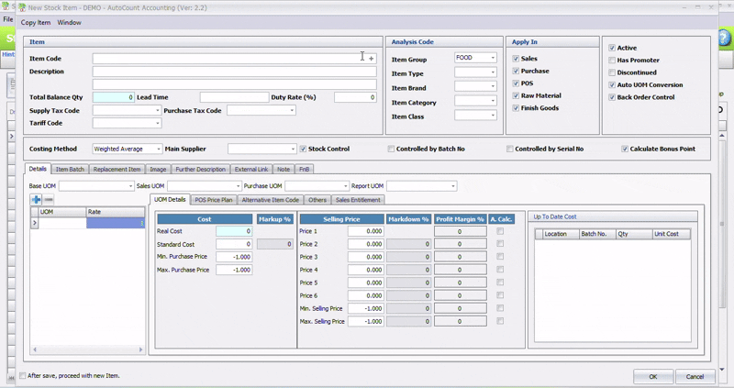
Task: Click the Description input field
Action: click(x=234, y=72)
